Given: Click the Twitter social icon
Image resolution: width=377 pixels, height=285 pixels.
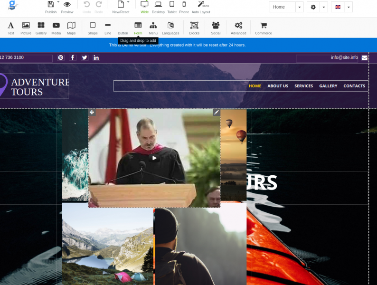Looking at the screenshot, I should point(85,58).
